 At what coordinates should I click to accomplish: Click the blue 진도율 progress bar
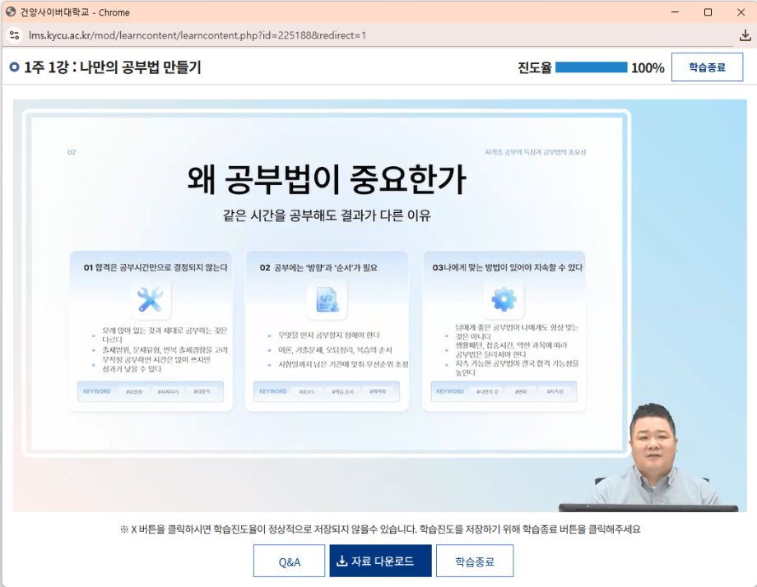pos(591,67)
